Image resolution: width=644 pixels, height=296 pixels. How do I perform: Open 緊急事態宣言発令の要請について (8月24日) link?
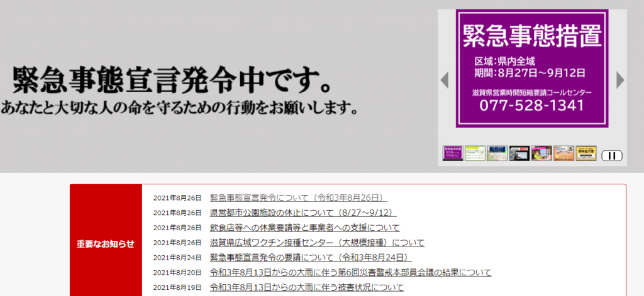coord(310,258)
